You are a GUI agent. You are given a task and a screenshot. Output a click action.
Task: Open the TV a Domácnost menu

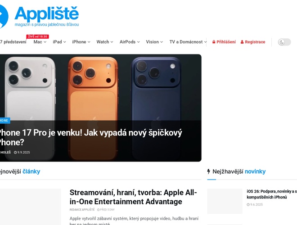pos(188,42)
